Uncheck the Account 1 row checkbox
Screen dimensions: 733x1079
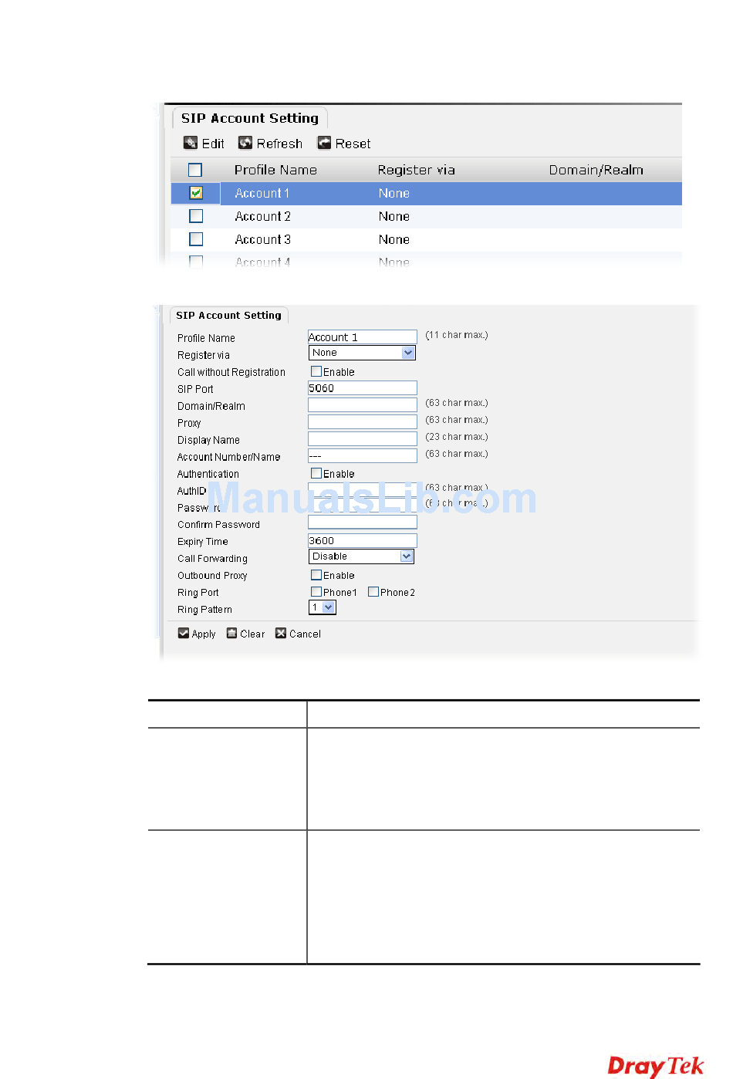point(196,193)
